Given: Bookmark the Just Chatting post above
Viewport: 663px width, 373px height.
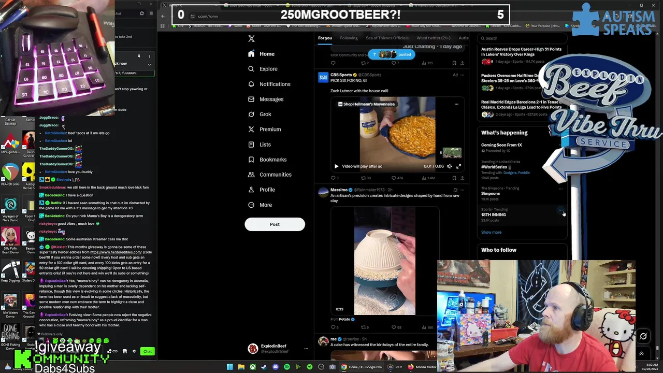Looking at the screenshot, I should pyautogui.click(x=454, y=63).
